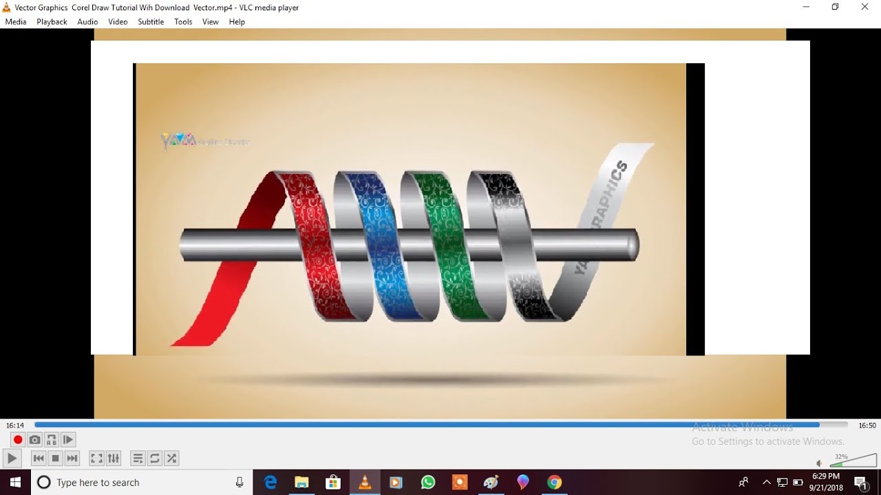Toggle fullscreen video mode

click(96, 458)
